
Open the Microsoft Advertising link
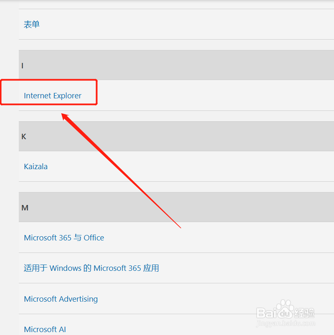tap(61, 299)
